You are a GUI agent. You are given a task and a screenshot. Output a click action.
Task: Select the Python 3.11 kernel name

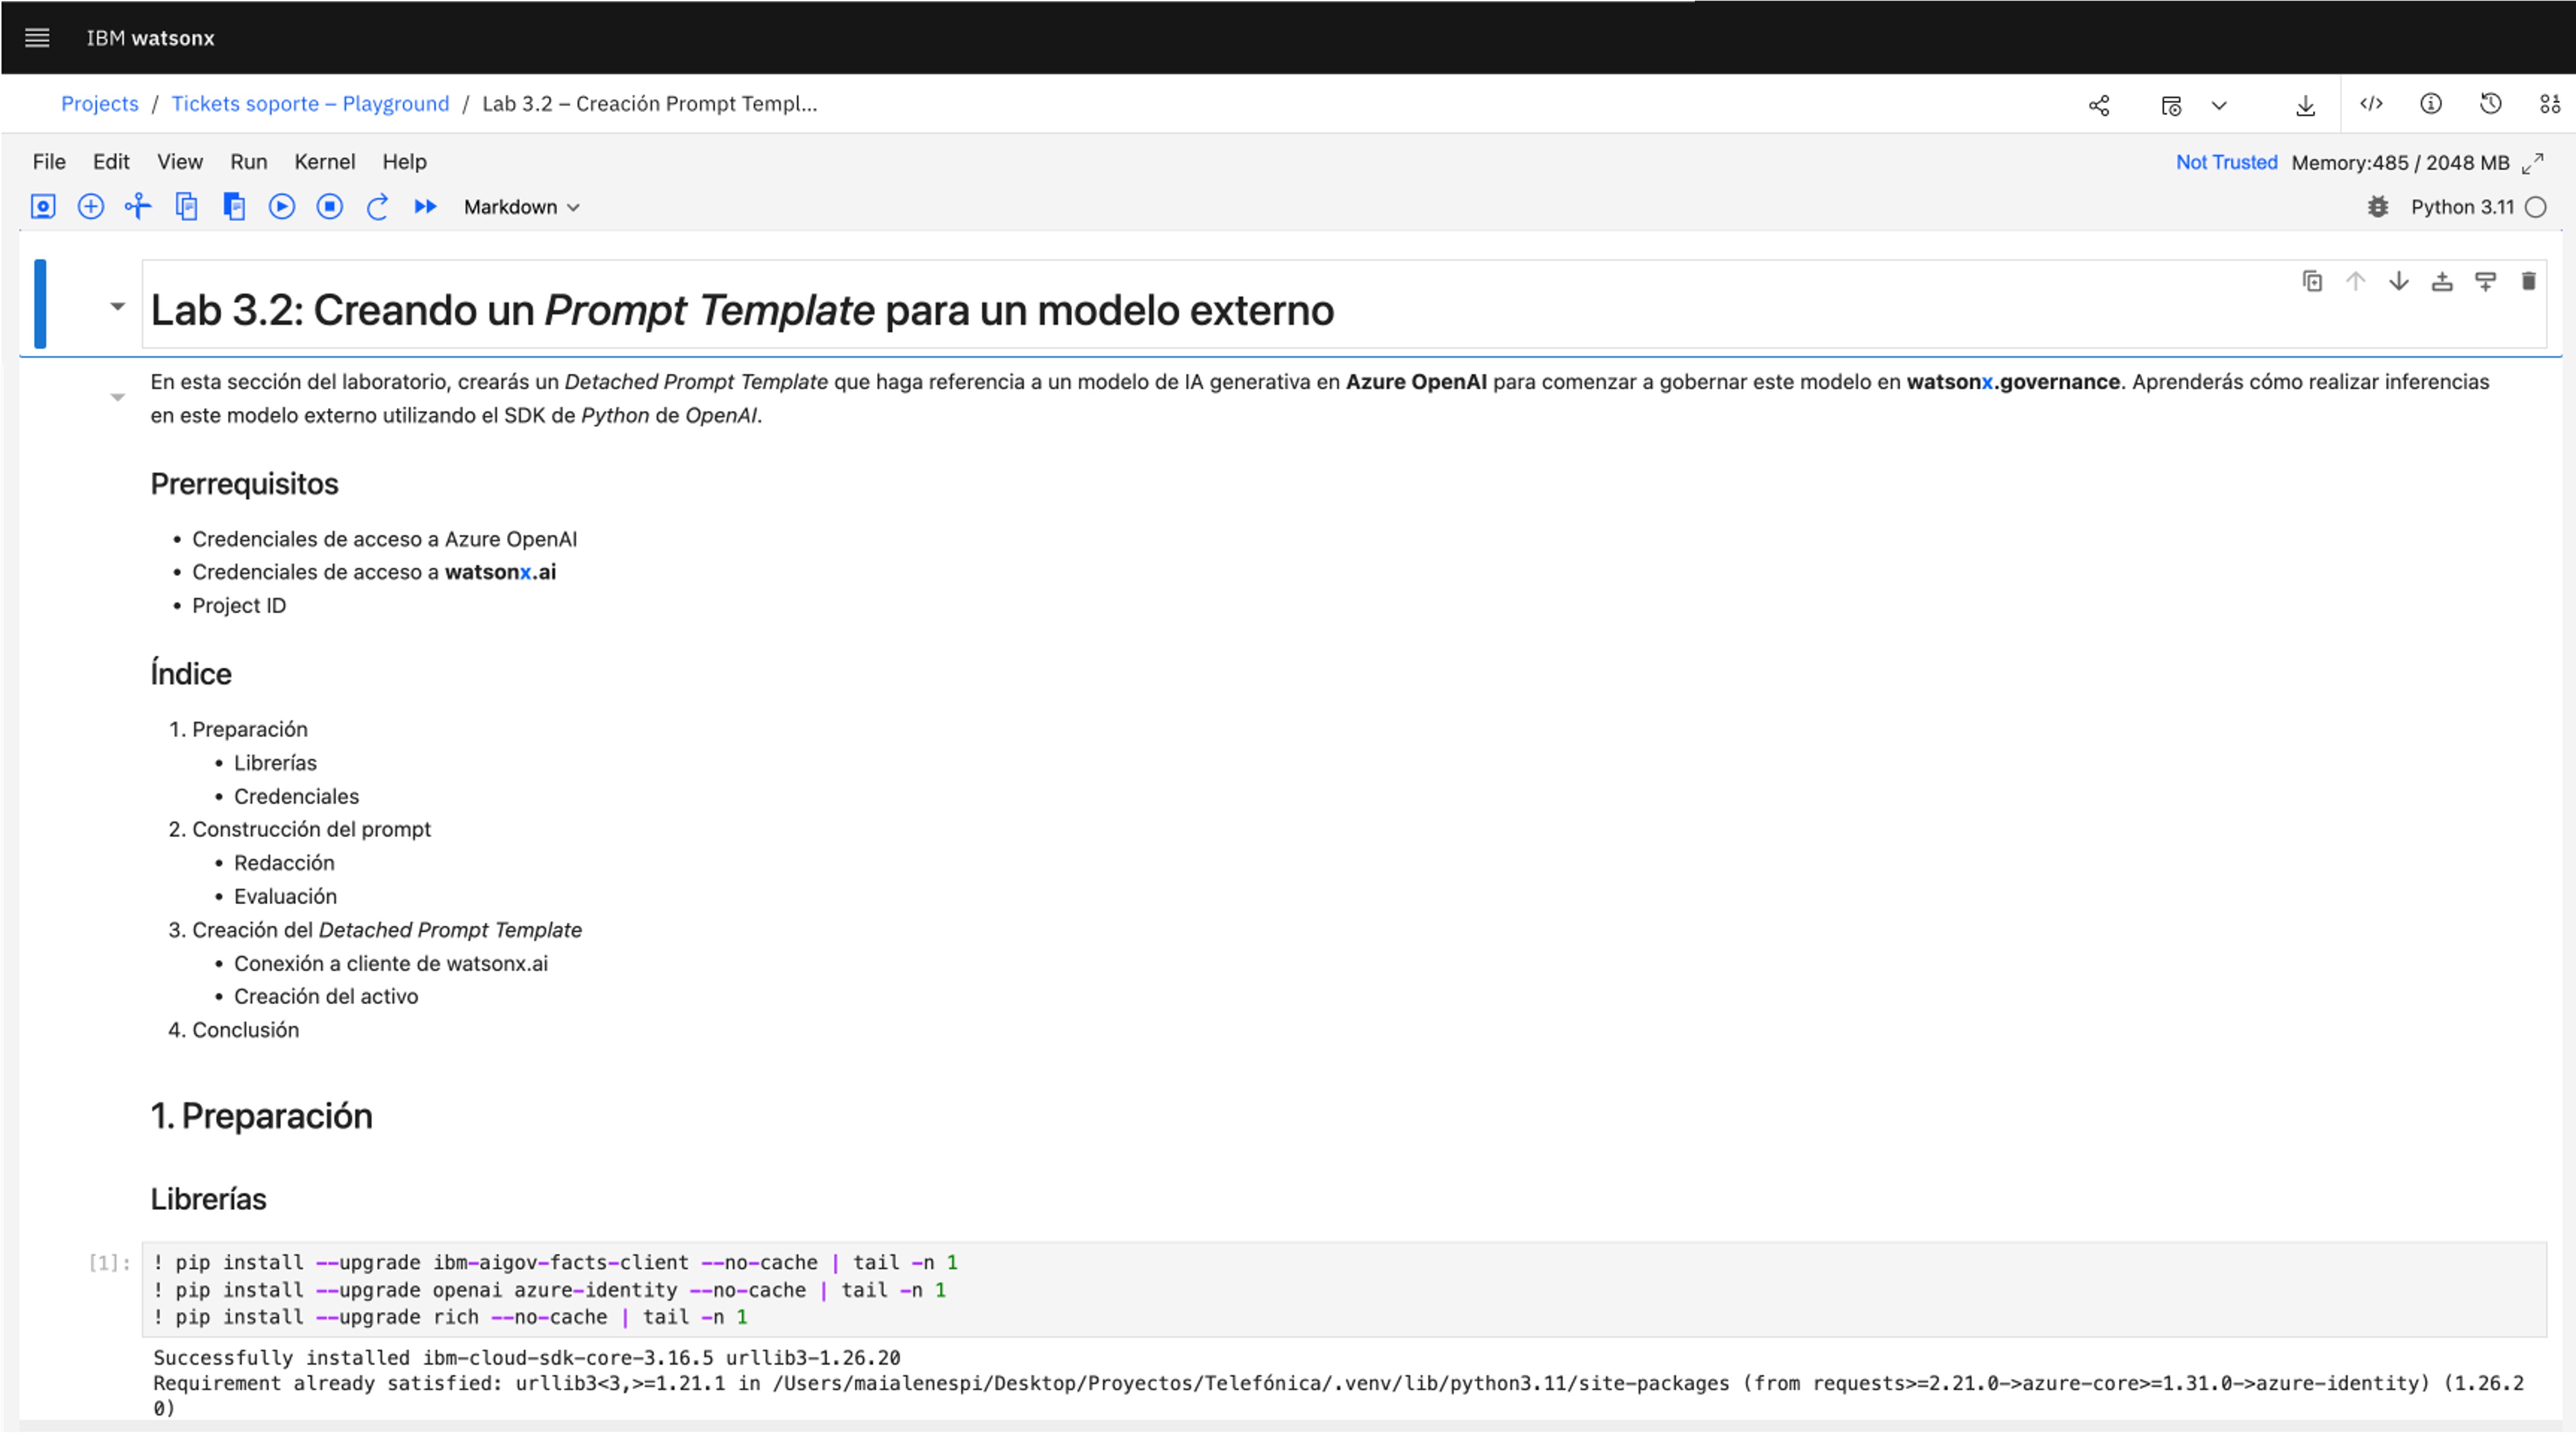pos(2462,207)
